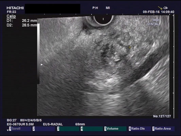Choose the Ratio-Dis measurement key 6

point(140,129)
